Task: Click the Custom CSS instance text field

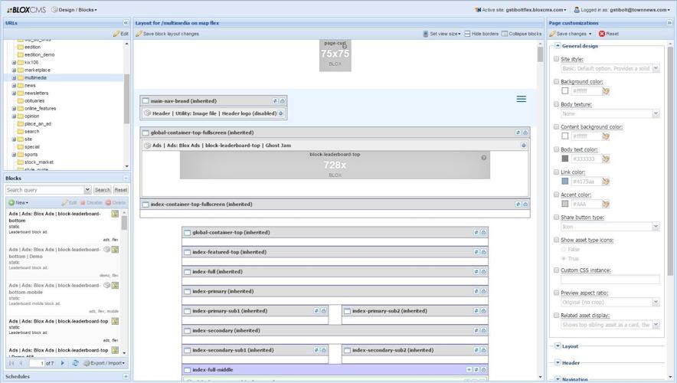Action: click(x=610, y=280)
